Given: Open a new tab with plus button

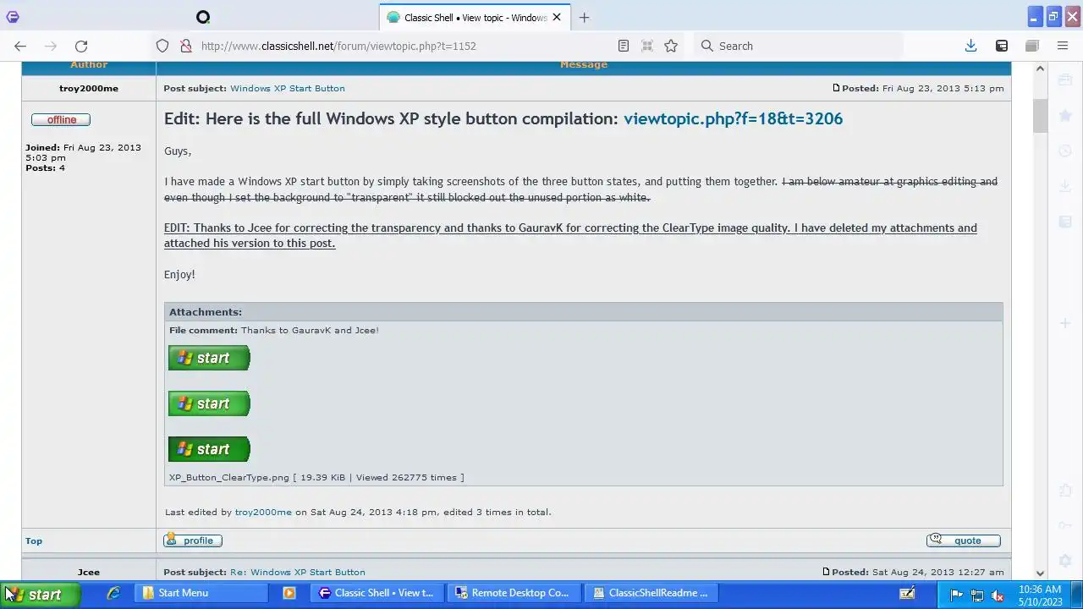Looking at the screenshot, I should tap(584, 17).
